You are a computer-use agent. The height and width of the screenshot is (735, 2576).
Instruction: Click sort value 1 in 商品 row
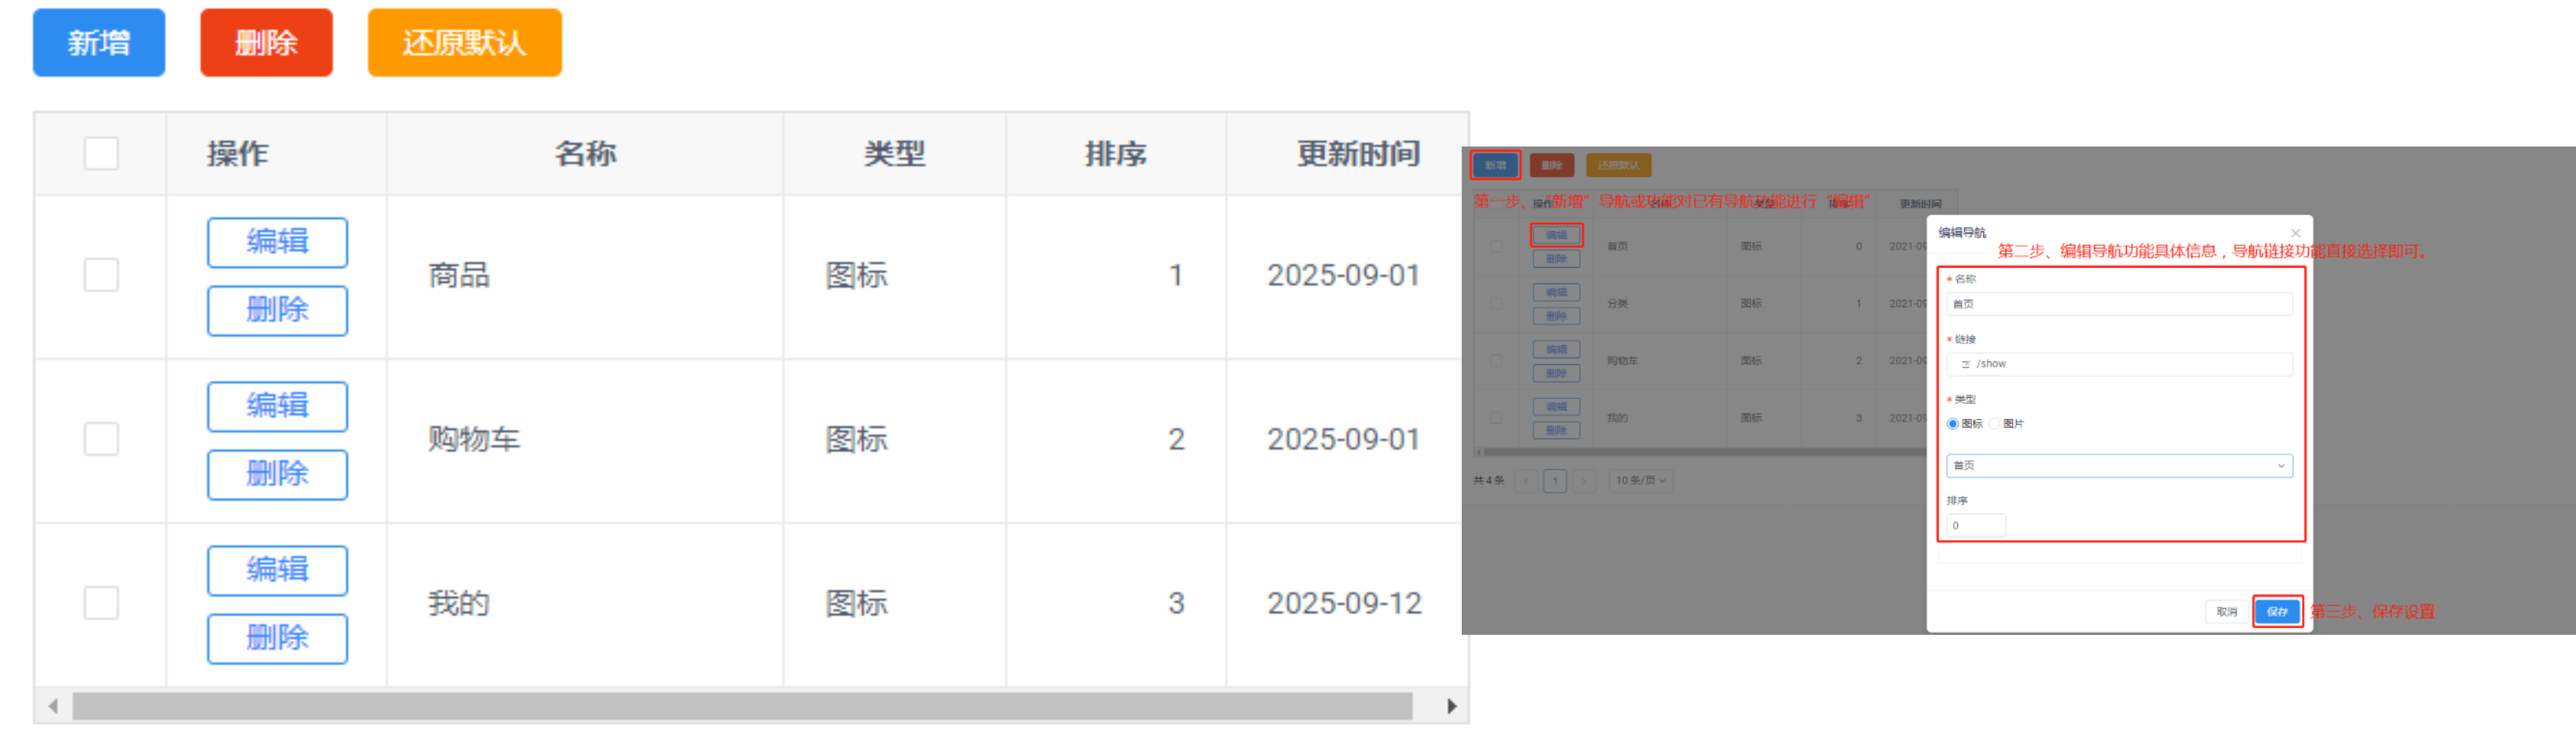[1176, 275]
